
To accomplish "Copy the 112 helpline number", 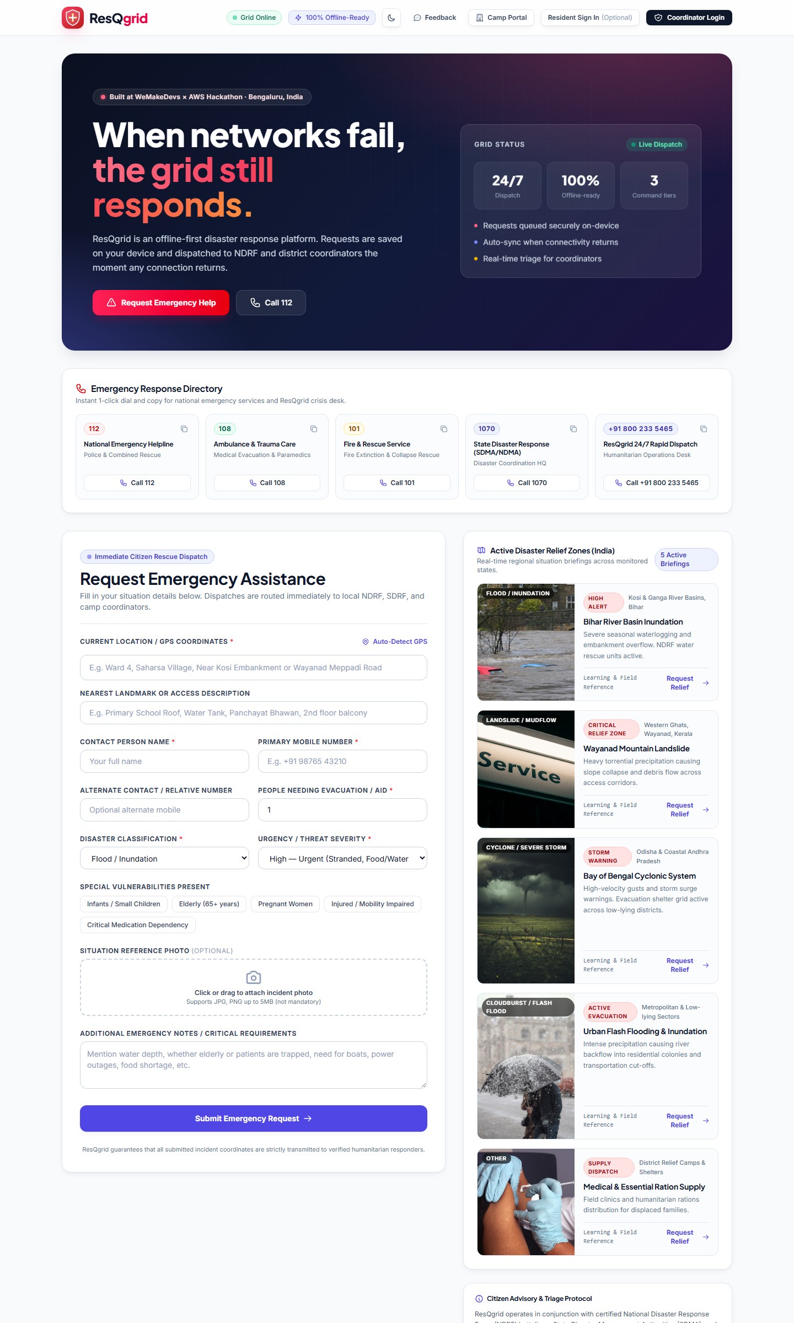I will coord(184,429).
